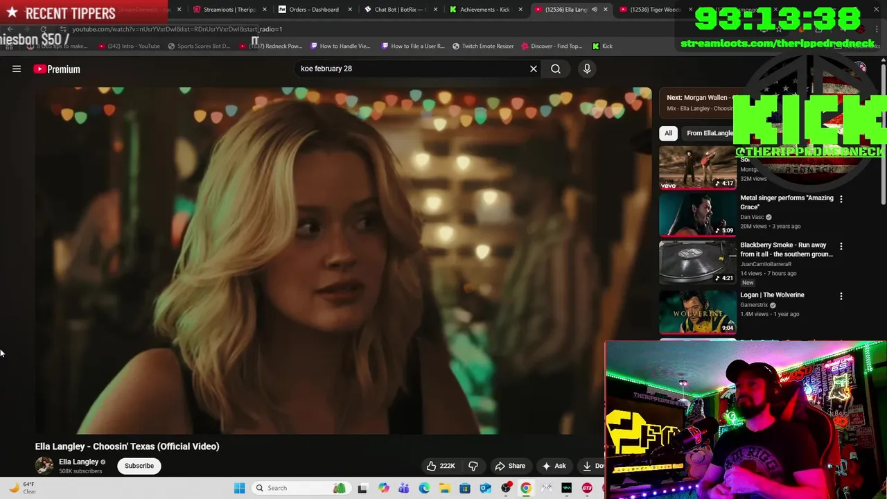This screenshot has width=887, height=499.
Task: Open the Ask AI button
Action: coord(554,466)
